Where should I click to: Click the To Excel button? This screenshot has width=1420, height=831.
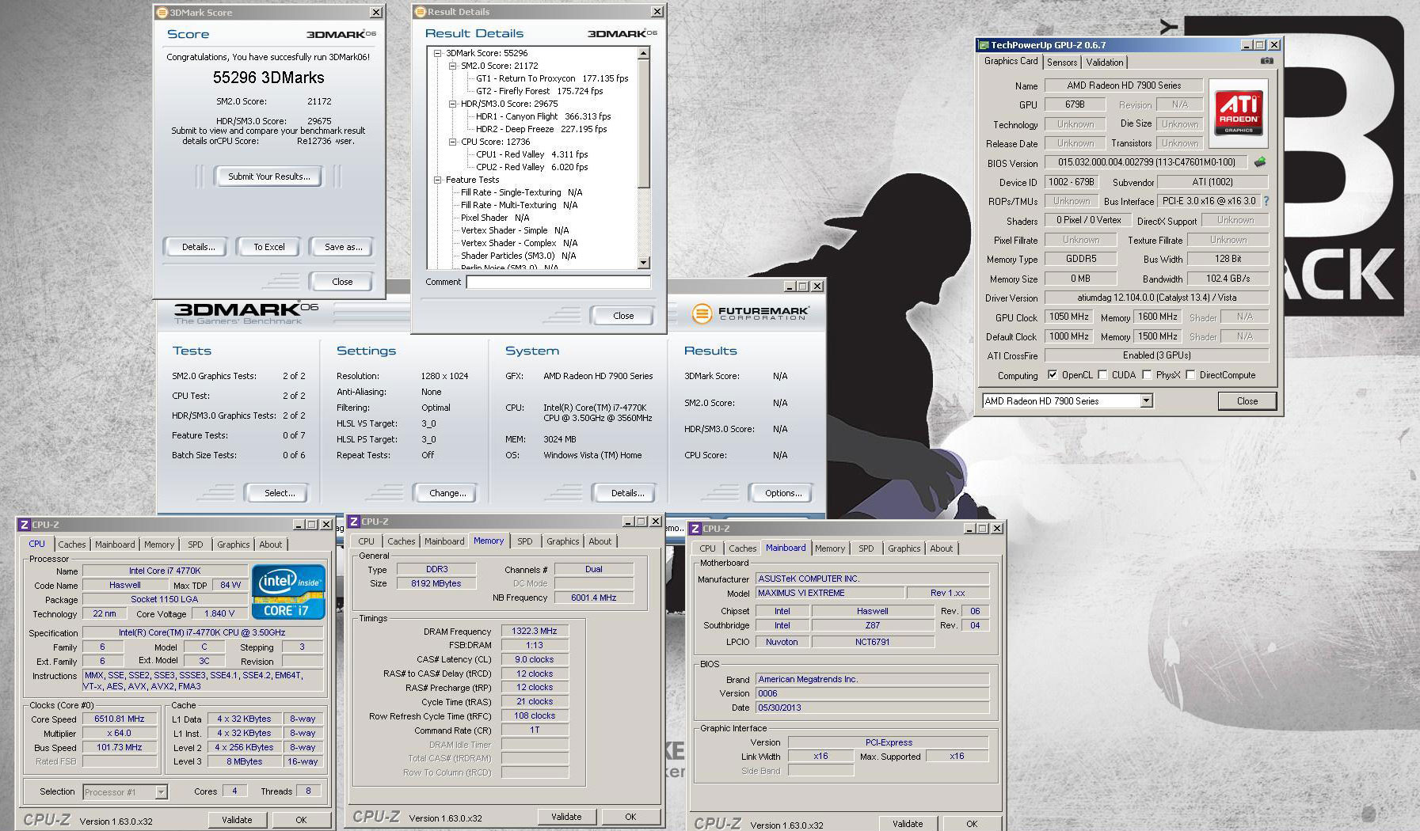click(x=268, y=247)
